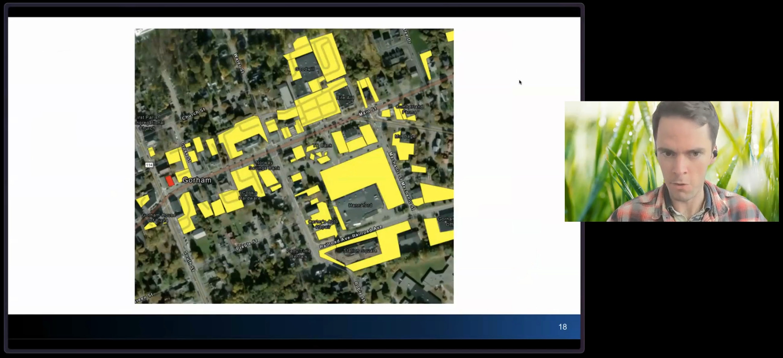This screenshot has width=783, height=358.
Task: Click the 'Church St' street label
Action: 194,114
